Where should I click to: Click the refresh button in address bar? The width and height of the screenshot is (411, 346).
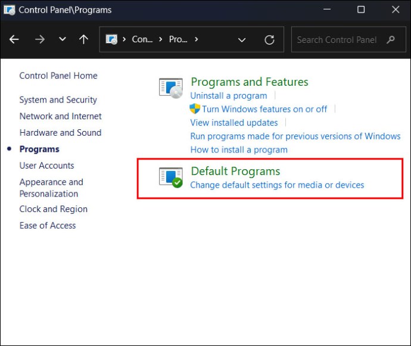click(x=269, y=40)
